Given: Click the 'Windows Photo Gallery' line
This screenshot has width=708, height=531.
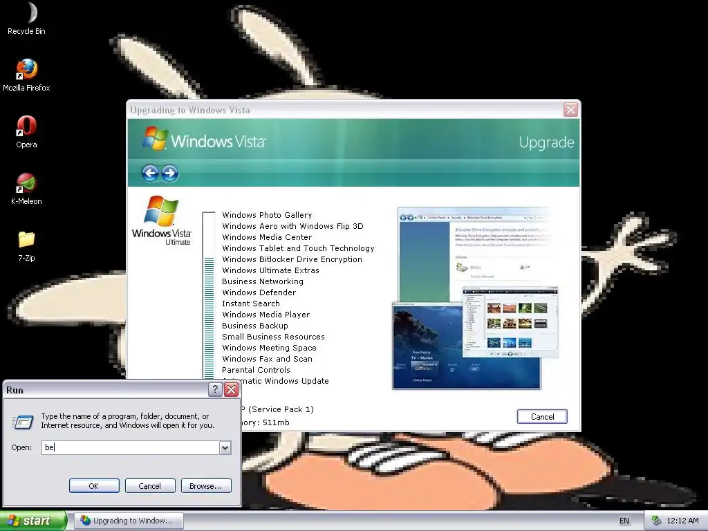Looking at the screenshot, I should click(x=267, y=215).
